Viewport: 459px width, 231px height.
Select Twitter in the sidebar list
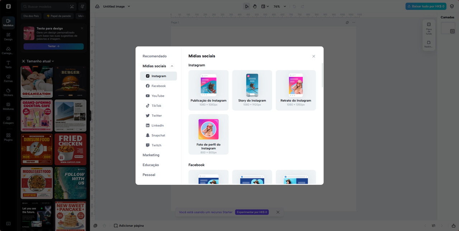coord(158,116)
